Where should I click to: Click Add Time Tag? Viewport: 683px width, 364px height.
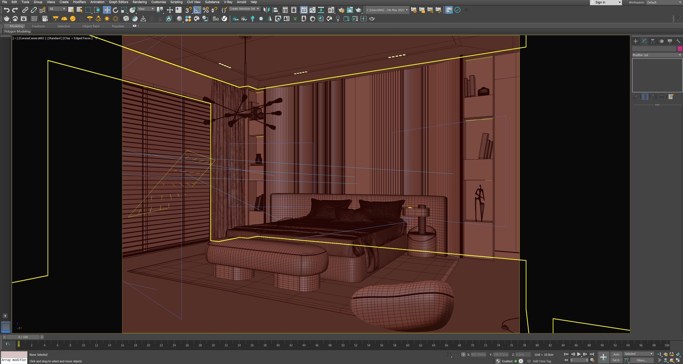[x=542, y=361]
